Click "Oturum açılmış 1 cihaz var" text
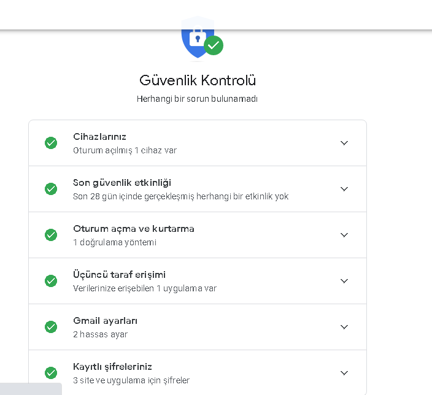432x395 pixels. pyautogui.click(x=125, y=150)
